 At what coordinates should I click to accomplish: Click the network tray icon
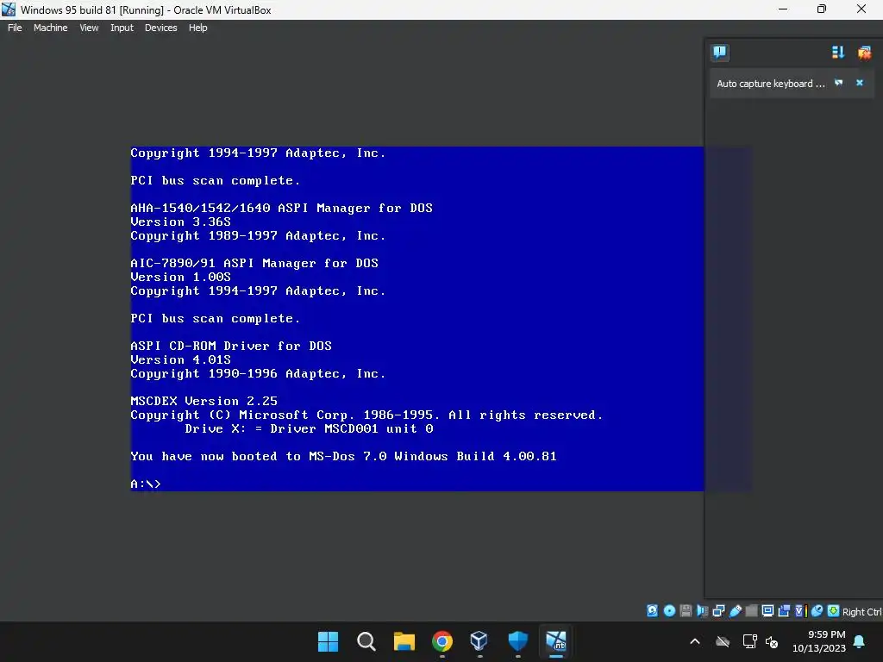pos(749,641)
